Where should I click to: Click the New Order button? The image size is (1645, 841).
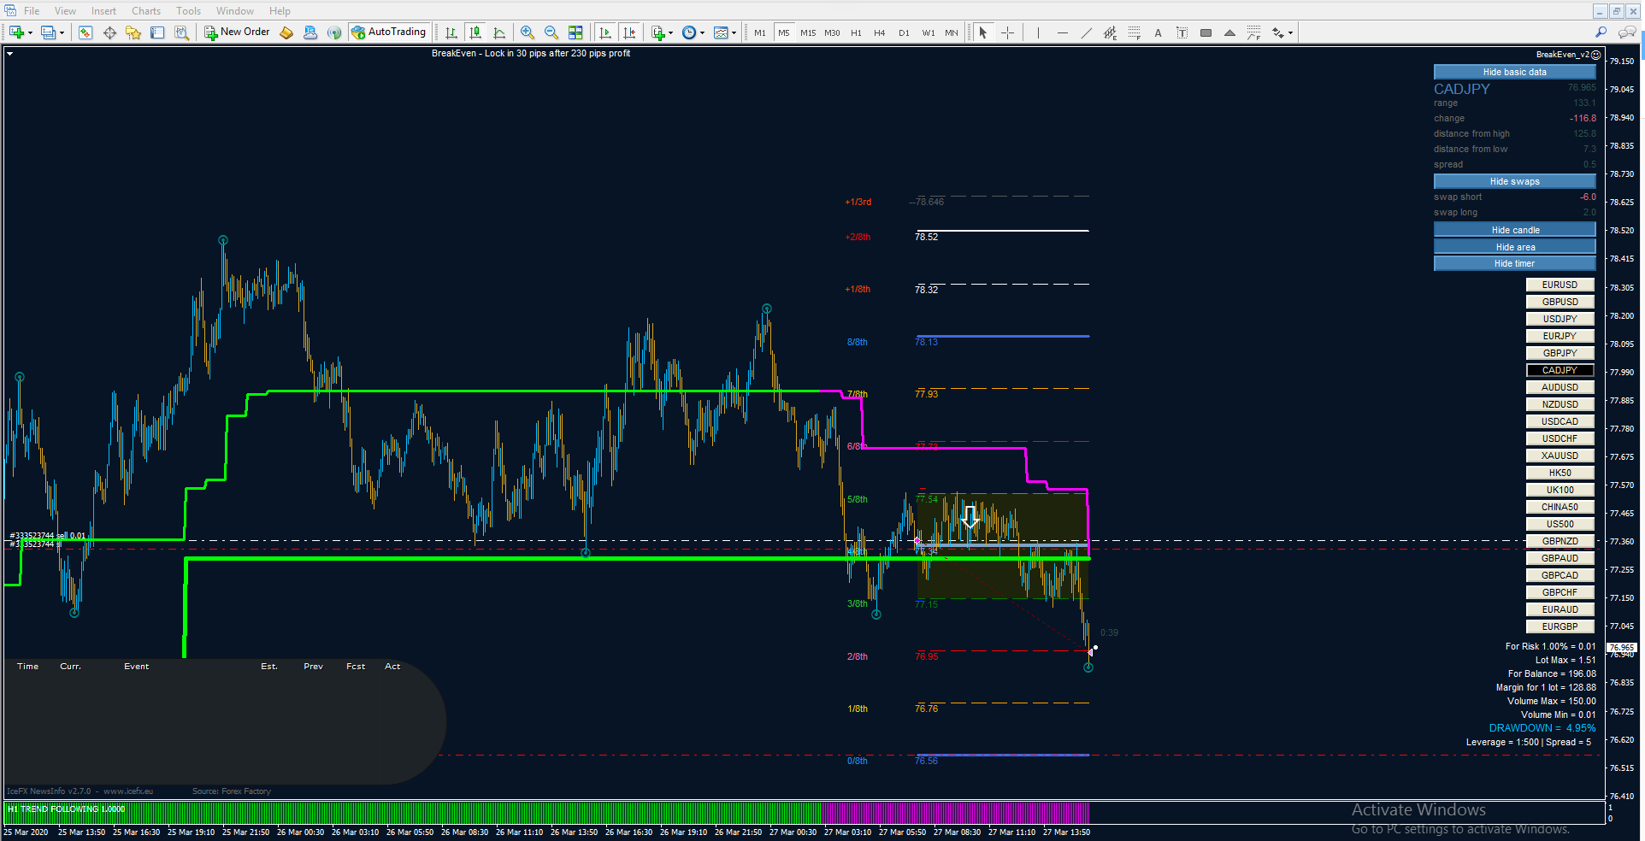pos(237,32)
